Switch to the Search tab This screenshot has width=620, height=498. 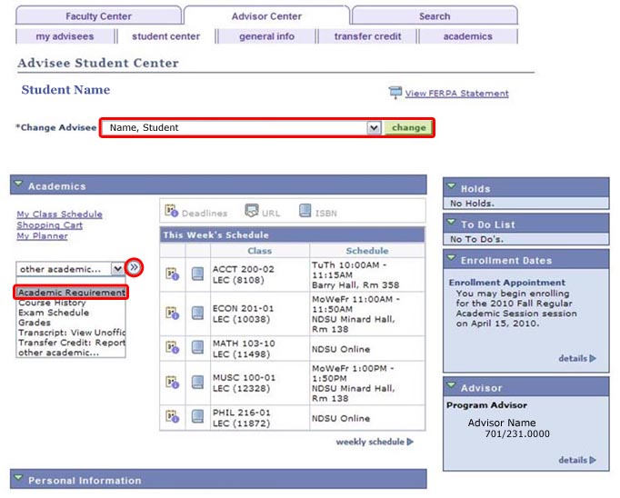[435, 16]
